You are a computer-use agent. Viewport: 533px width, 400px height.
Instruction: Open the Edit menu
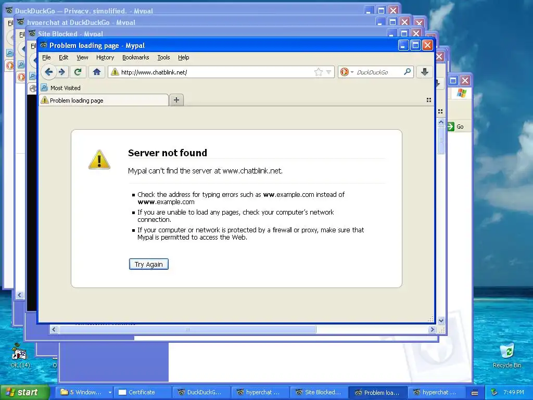pyautogui.click(x=64, y=57)
